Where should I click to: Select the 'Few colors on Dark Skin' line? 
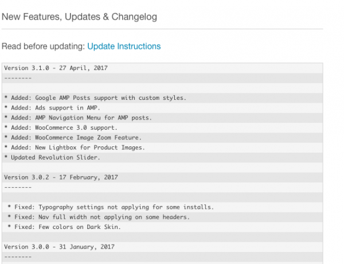(64, 227)
